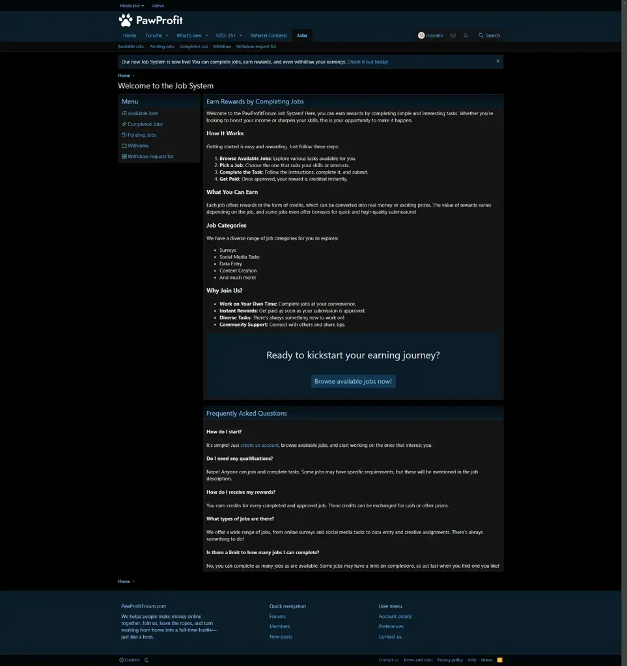Click the PawProfit paw logo
The image size is (627, 666).
tap(126, 20)
